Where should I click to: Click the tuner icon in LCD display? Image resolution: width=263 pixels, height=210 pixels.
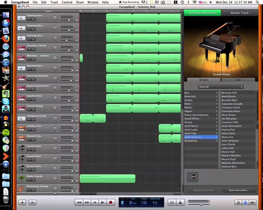click(122, 203)
